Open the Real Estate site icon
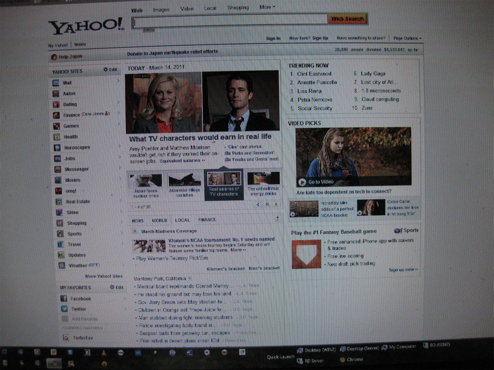 click(x=59, y=201)
